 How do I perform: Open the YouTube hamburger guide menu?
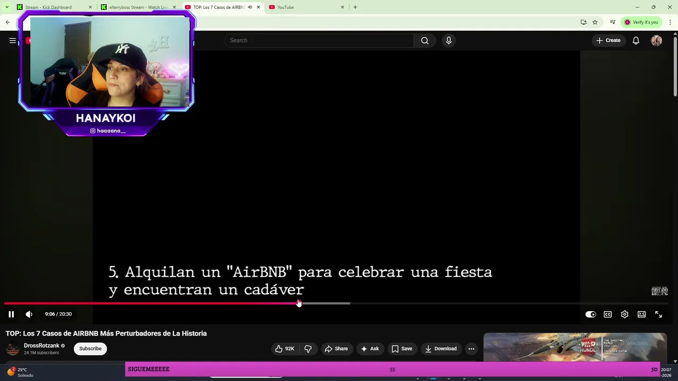(x=12, y=40)
